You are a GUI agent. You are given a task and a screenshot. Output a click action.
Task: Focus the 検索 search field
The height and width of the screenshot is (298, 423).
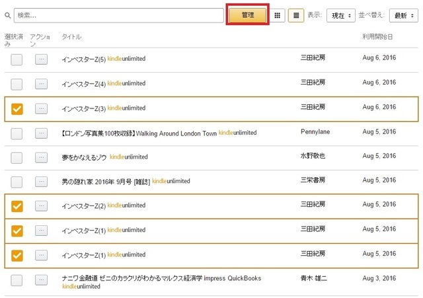coord(119,15)
